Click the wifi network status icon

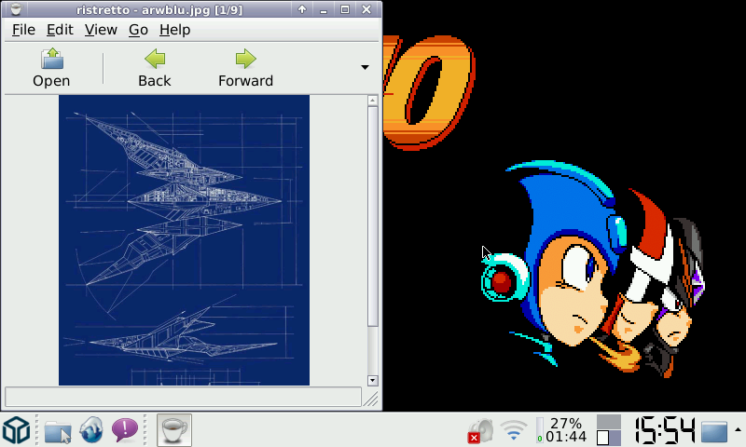pyautogui.click(x=513, y=430)
